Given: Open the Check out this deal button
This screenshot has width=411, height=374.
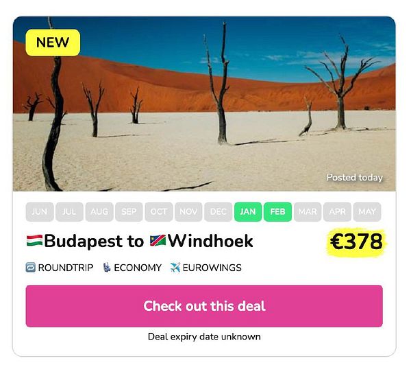Looking at the screenshot, I should coord(204,306).
